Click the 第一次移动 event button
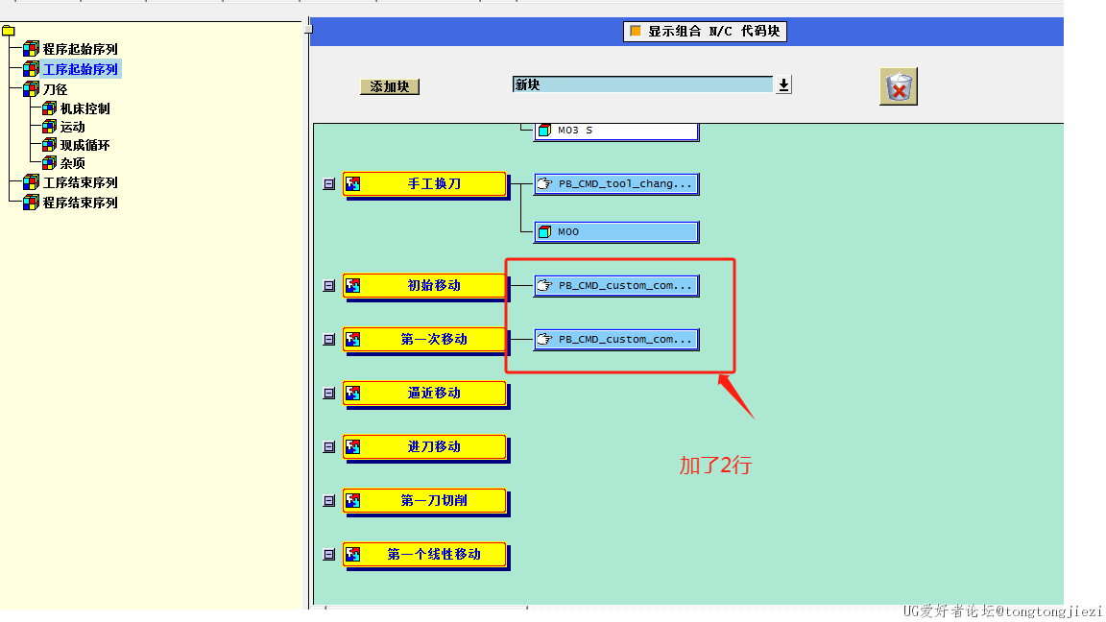The width and height of the screenshot is (1106, 622). (x=424, y=340)
